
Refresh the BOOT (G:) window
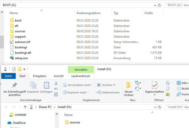pos(159,5)
